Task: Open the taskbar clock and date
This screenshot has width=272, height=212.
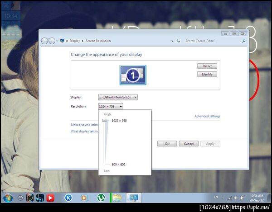Action: click(257, 198)
